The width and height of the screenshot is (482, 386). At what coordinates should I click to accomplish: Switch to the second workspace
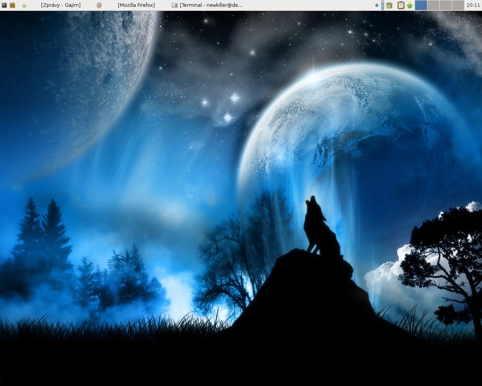(x=433, y=5)
